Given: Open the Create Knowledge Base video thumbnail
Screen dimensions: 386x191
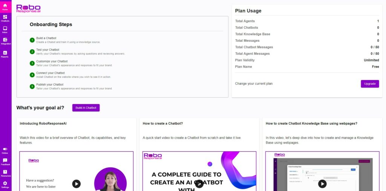Looking at the screenshot, I should click(322, 171).
